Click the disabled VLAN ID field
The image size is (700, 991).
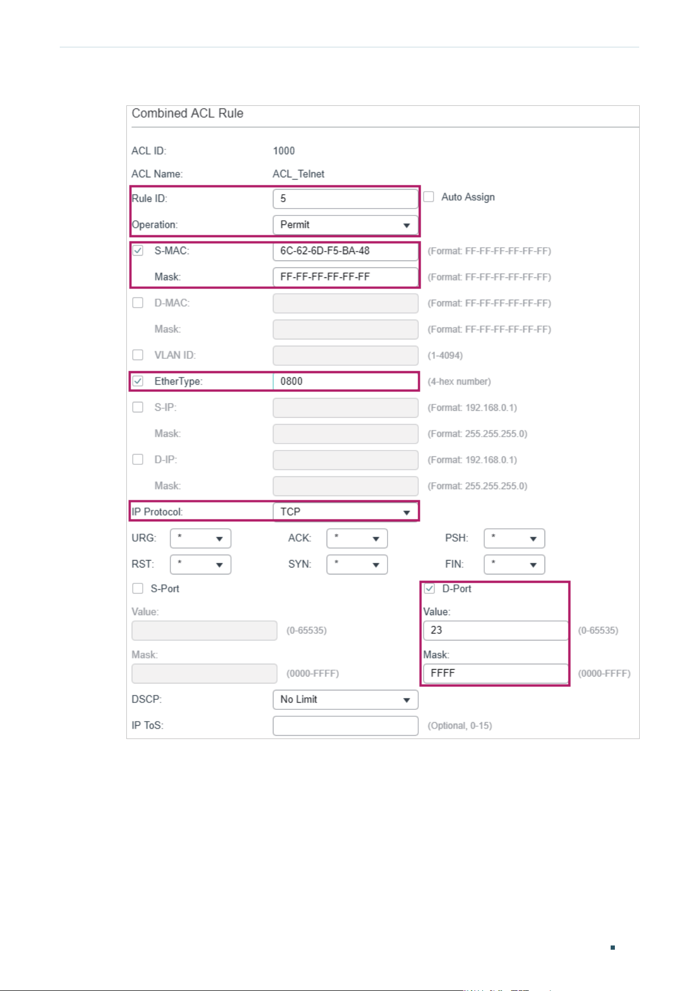[345, 355]
